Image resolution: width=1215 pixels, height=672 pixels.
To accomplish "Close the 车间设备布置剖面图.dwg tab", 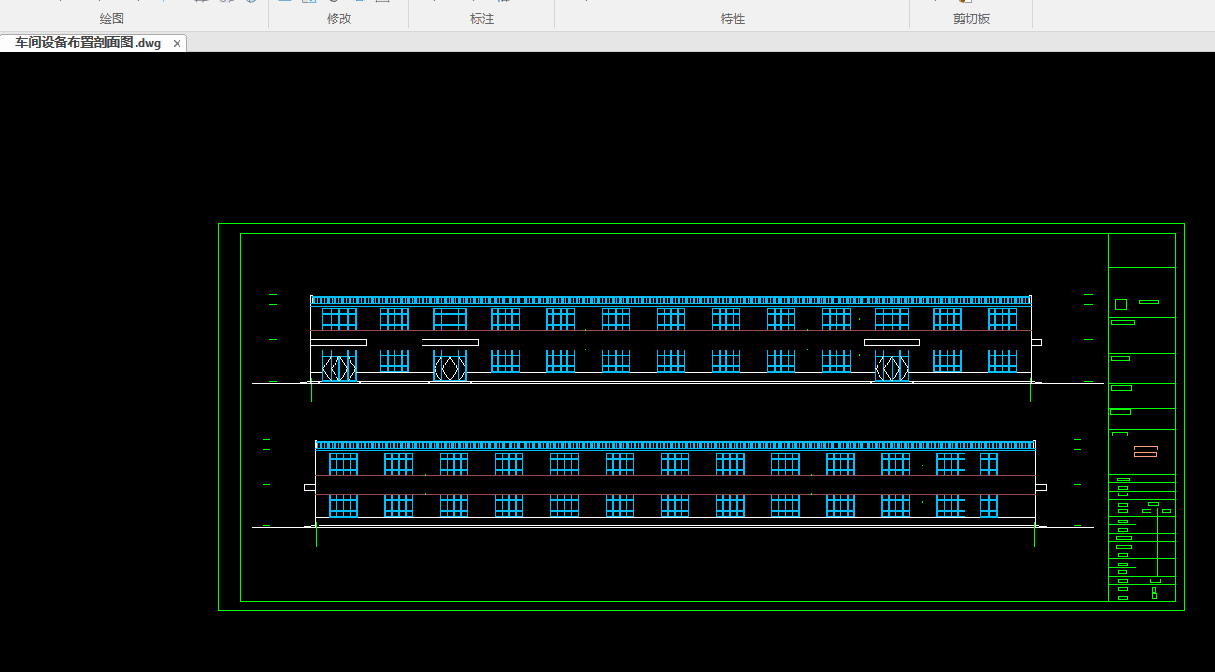I will [177, 43].
